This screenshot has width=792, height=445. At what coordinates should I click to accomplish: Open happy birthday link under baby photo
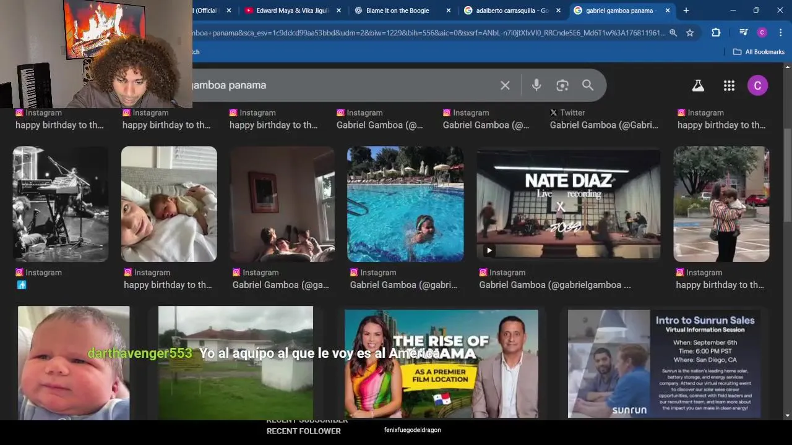click(x=168, y=285)
